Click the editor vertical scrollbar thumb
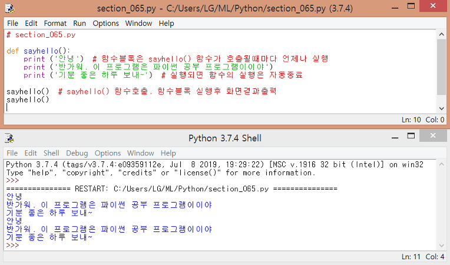This screenshot has width=450, height=265. tap(441, 67)
